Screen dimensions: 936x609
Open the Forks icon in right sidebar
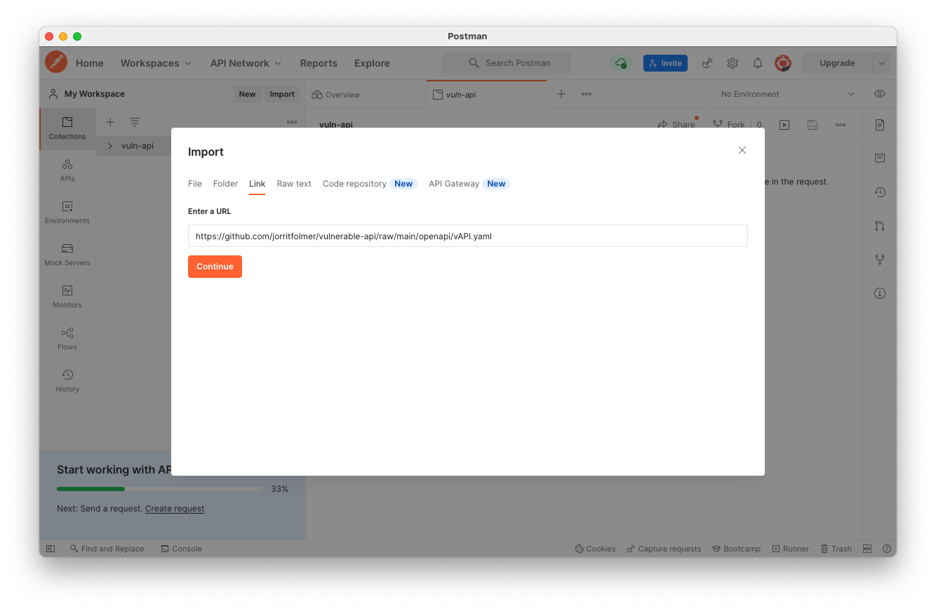coord(880,260)
